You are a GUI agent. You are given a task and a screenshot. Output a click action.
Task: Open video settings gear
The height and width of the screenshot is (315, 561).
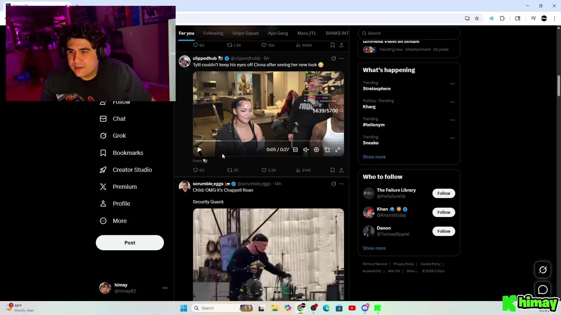click(x=316, y=150)
